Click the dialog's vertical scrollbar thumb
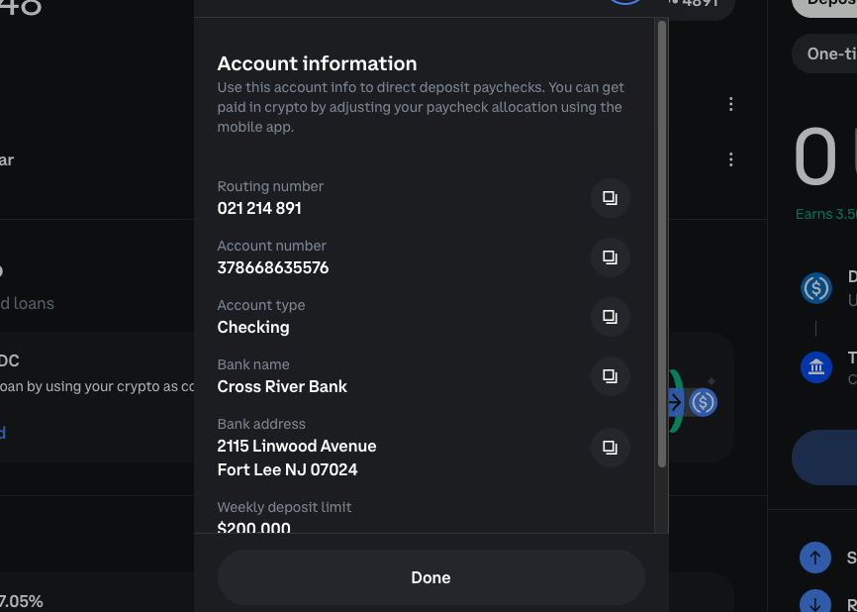Viewport: 857px width, 612px height. [x=662, y=244]
